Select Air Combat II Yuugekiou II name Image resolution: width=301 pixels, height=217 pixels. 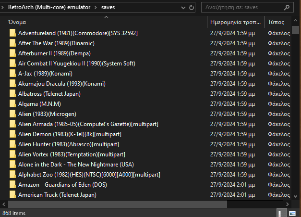click(77, 64)
